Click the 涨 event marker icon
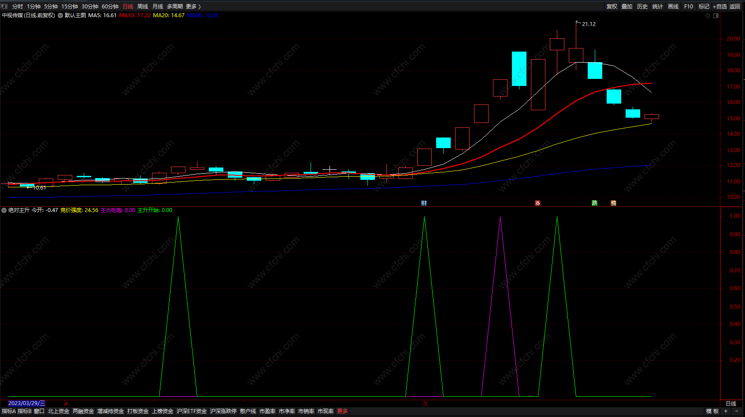This screenshot has height=417, width=745. pos(537,203)
